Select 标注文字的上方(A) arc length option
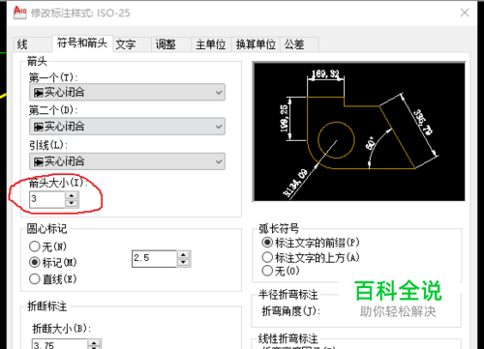The height and width of the screenshot is (349, 484). (x=311, y=257)
